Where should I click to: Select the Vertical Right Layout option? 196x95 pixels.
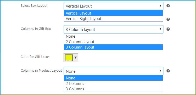(113, 19)
